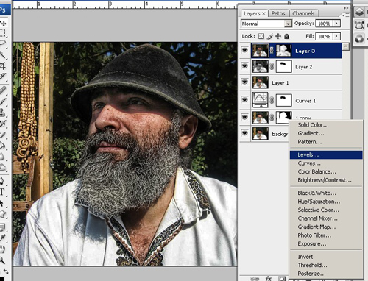Select the Curves 1 layer mask thumbnail
This screenshot has width=368, height=281.
point(284,100)
